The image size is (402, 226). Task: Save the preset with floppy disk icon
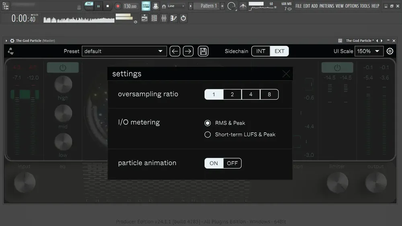click(203, 51)
